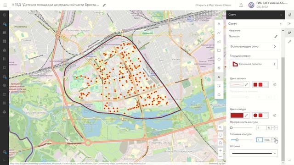
Task: Open Map properties gear icon
Action: point(5,86)
